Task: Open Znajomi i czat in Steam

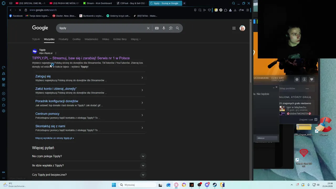Action: tap(308, 120)
